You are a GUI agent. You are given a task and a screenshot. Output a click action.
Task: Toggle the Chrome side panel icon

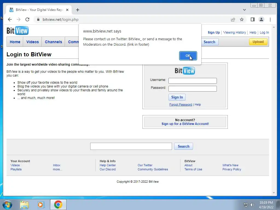pyautogui.click(x=252, y=19)
